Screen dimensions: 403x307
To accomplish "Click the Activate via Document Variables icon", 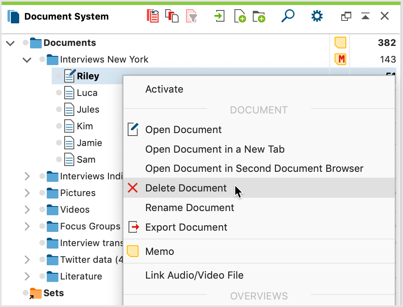I will coord(172,16).
